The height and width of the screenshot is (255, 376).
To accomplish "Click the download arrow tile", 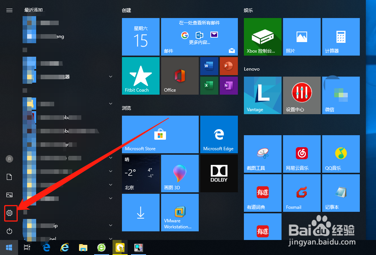I will (x=140, y=213).
